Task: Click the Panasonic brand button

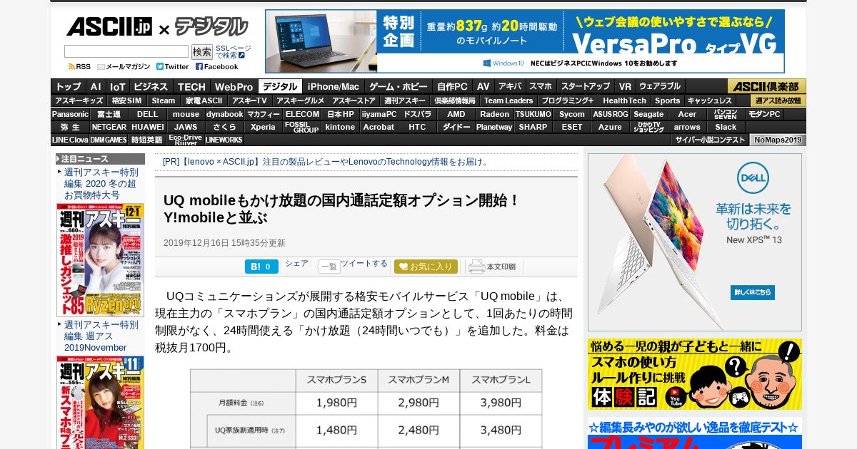Action: [70, 114]
